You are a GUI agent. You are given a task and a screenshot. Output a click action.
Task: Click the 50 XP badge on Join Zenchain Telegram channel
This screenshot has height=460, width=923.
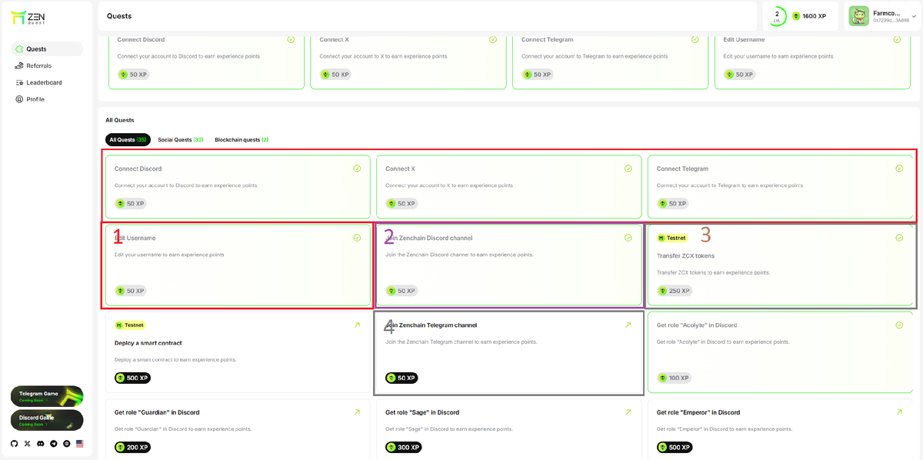[x=402, y=378]
